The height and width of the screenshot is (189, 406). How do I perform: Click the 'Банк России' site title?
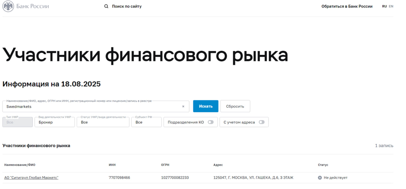click(33, 6)
